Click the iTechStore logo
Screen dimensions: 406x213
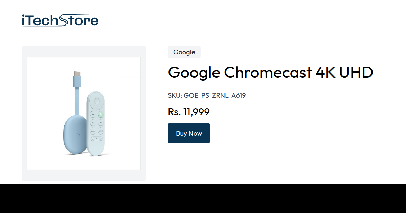coord(60,20)
